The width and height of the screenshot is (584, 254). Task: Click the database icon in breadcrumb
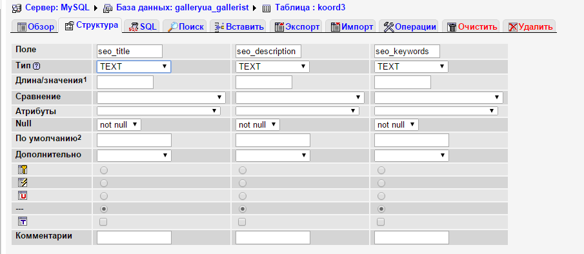[108, 8]
